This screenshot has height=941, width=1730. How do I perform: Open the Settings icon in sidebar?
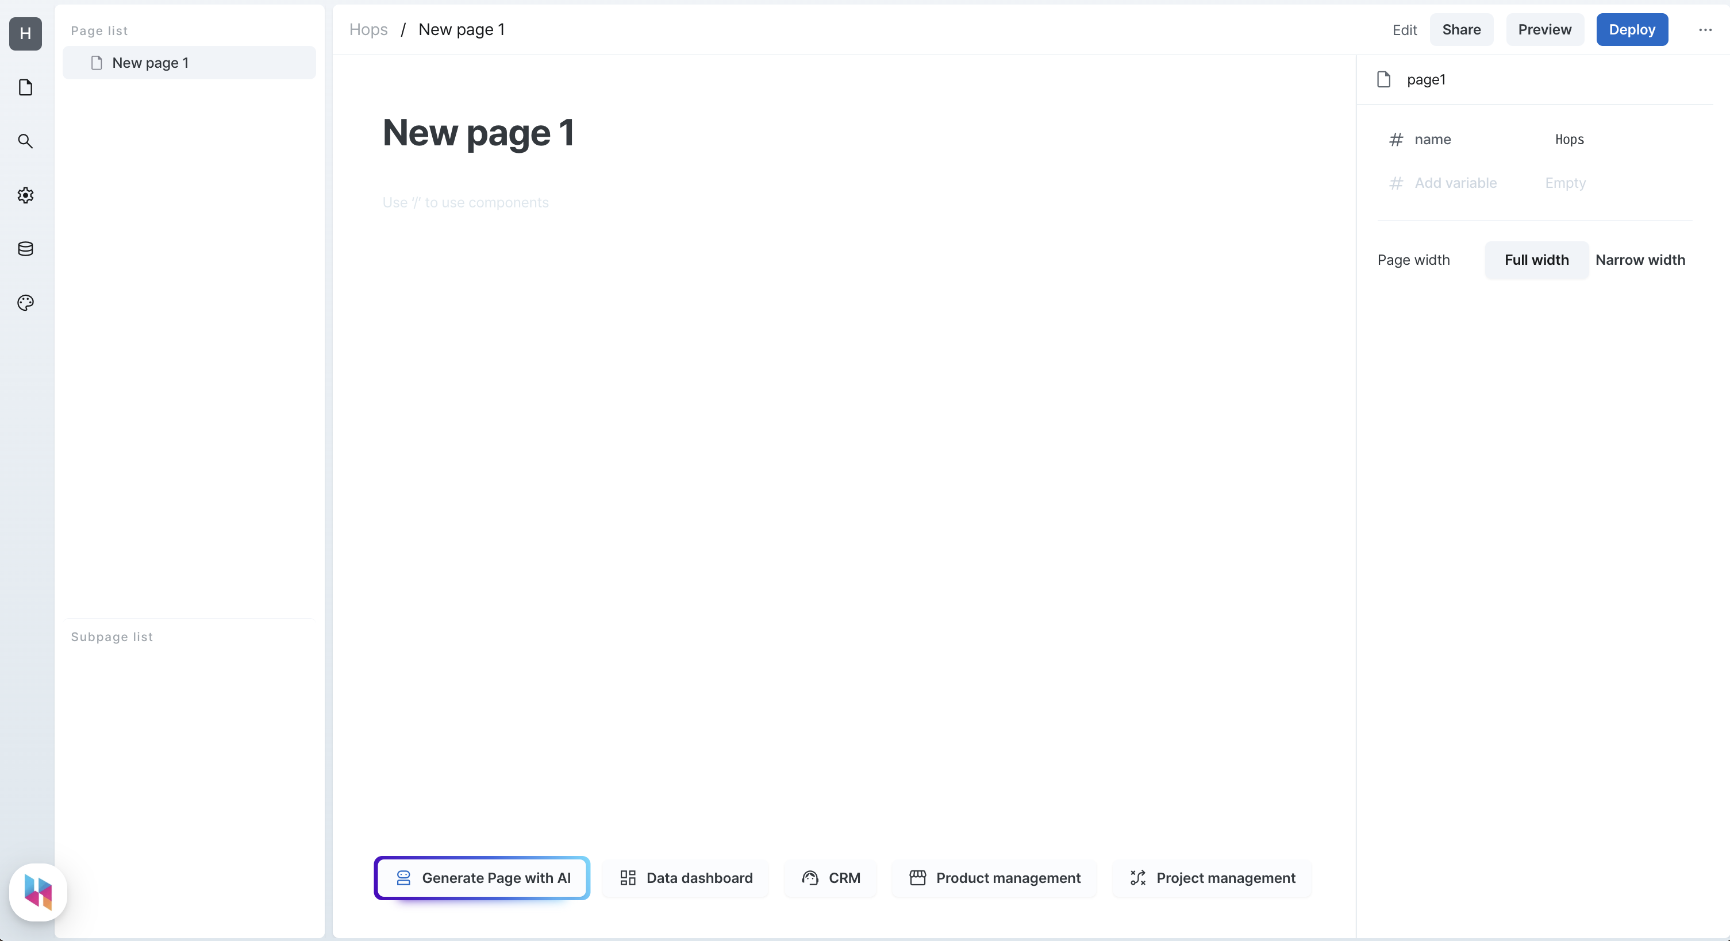tap(25, 195)
